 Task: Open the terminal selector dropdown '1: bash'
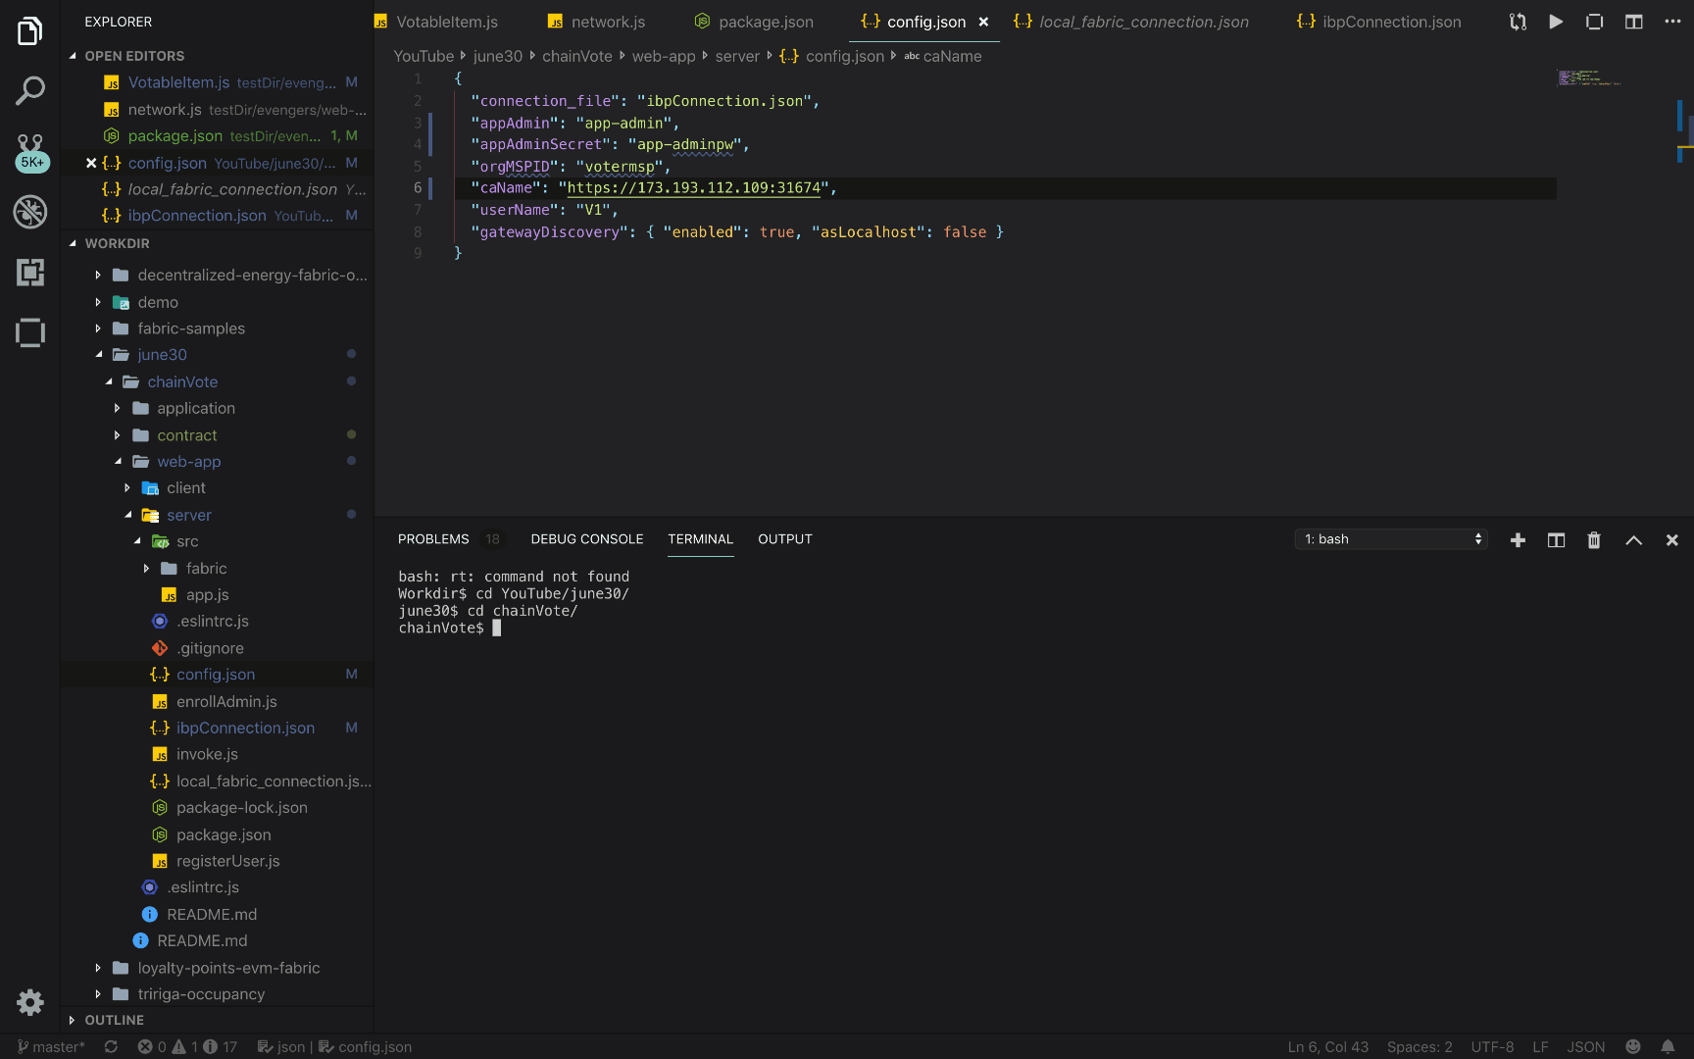(x=1391, y=539)
